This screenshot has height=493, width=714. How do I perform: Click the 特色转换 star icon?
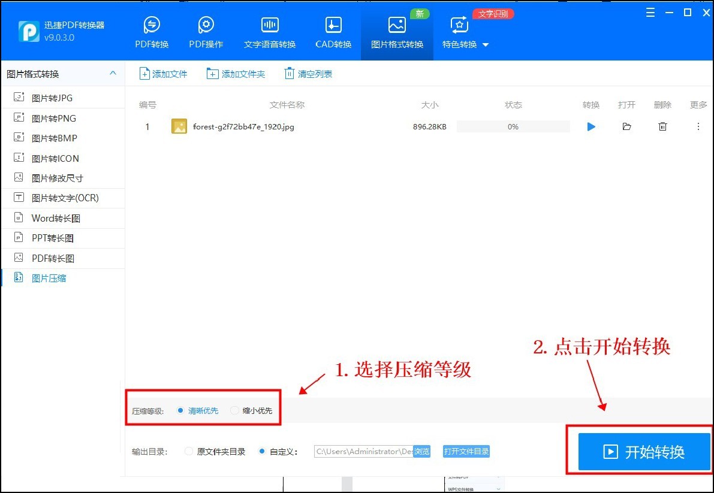(459, 25)
